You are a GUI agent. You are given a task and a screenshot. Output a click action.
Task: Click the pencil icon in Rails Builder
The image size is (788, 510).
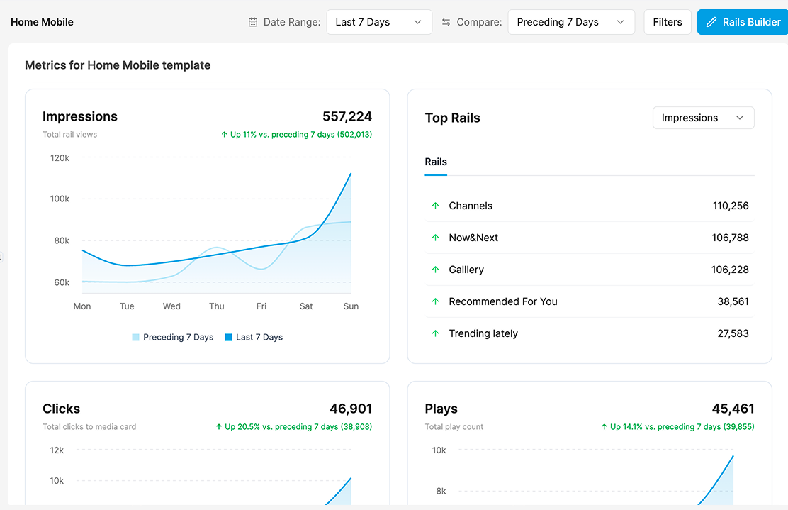(x=711, y=22)
